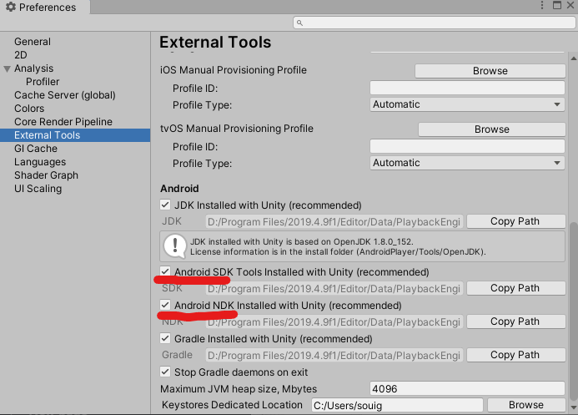The height and width of the screenshot is (415, 578).
Task: Collapse the Analysis tree section
Action: click(x=7, y=69)
